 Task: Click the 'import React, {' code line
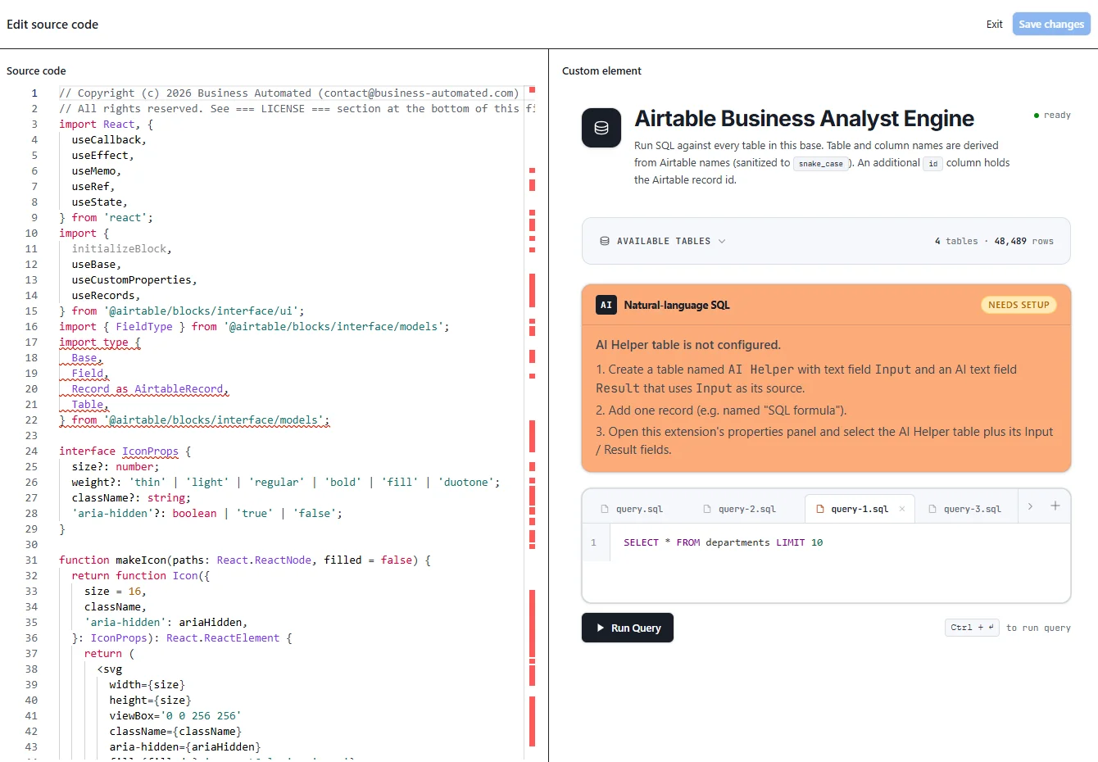click(106, 124)
